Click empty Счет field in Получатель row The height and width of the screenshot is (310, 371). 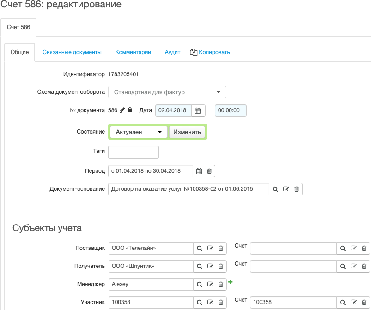pyautogui.click(x=293, y=266)
